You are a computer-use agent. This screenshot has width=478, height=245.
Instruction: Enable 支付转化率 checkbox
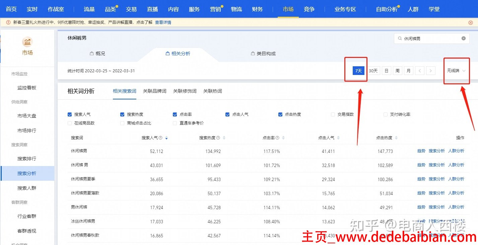coord(386,114)
